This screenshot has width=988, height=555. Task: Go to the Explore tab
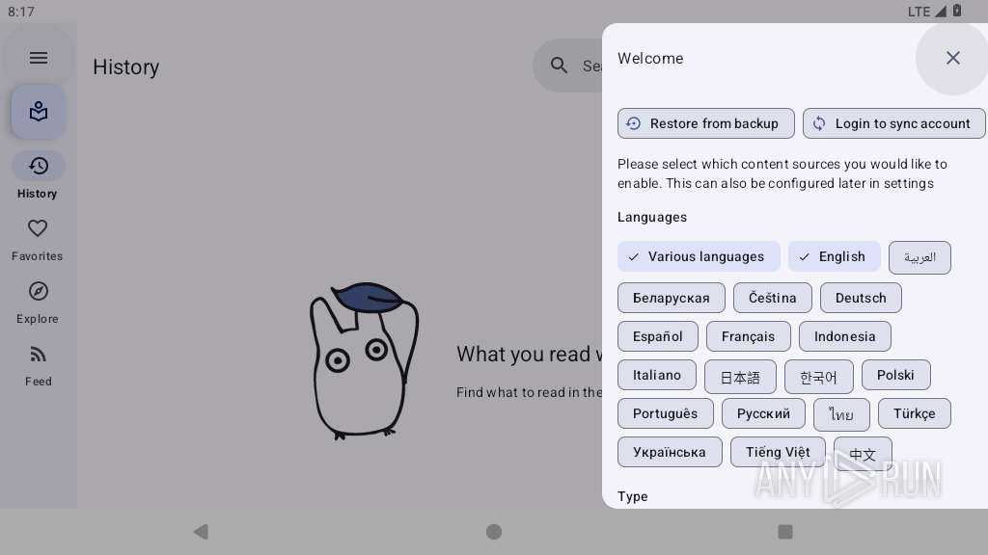(38, 303)
